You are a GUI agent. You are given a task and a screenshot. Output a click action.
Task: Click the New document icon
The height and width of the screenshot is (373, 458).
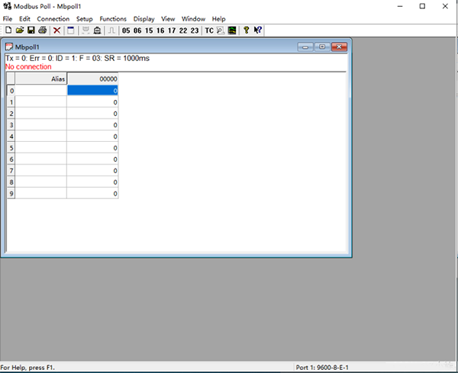[8, 31]
